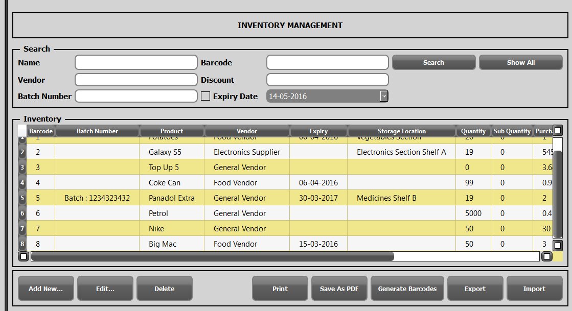Click the Show All button

[520, 62]
